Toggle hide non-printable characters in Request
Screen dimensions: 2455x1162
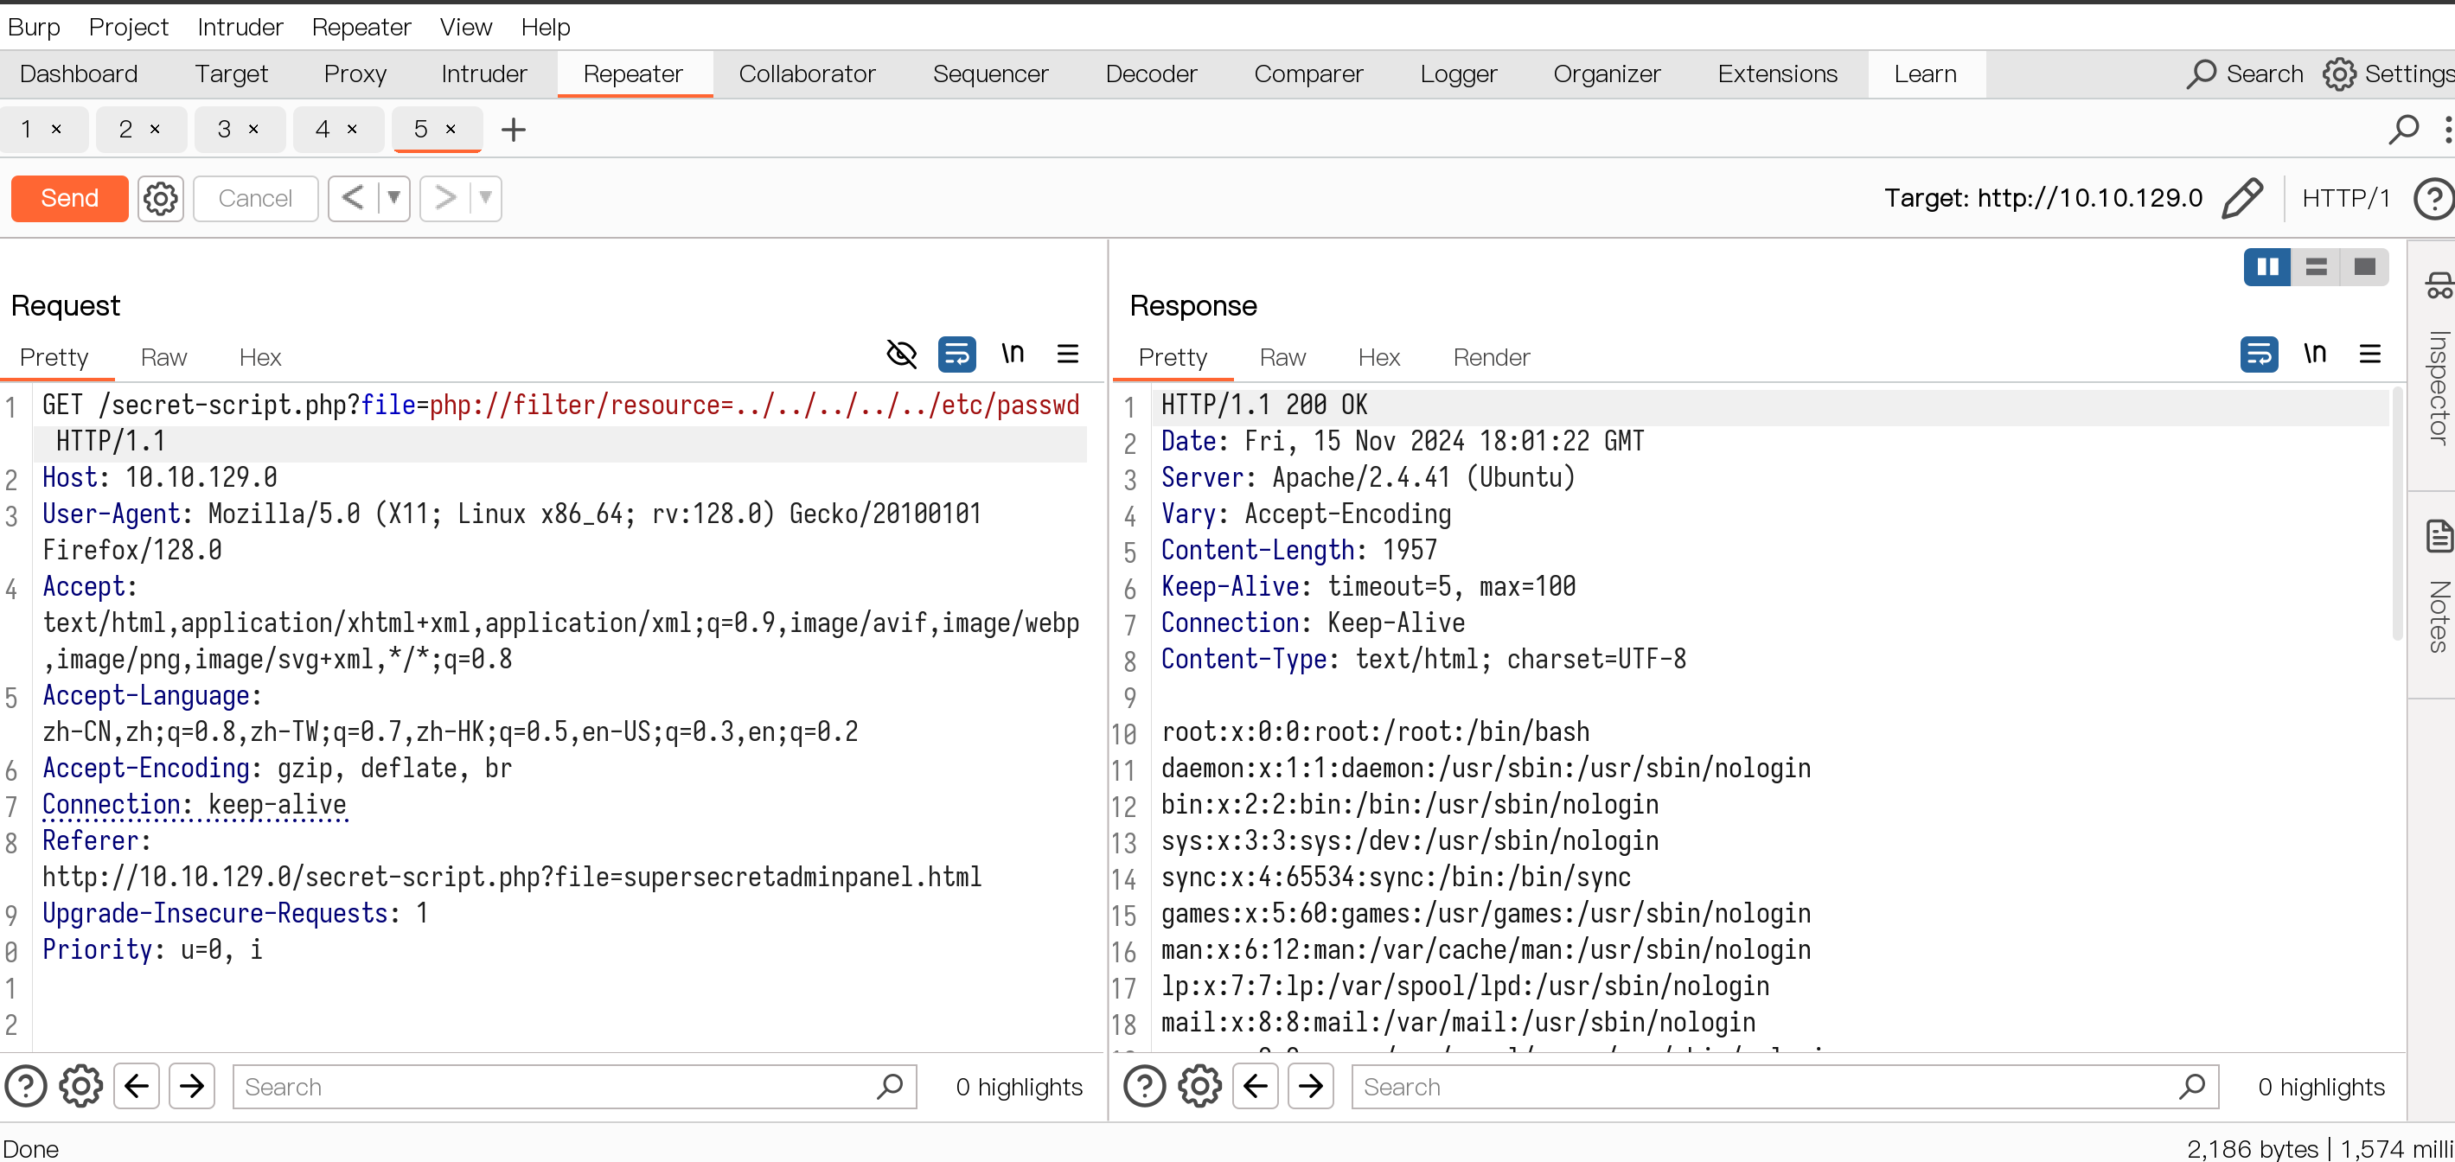(902, 354)
